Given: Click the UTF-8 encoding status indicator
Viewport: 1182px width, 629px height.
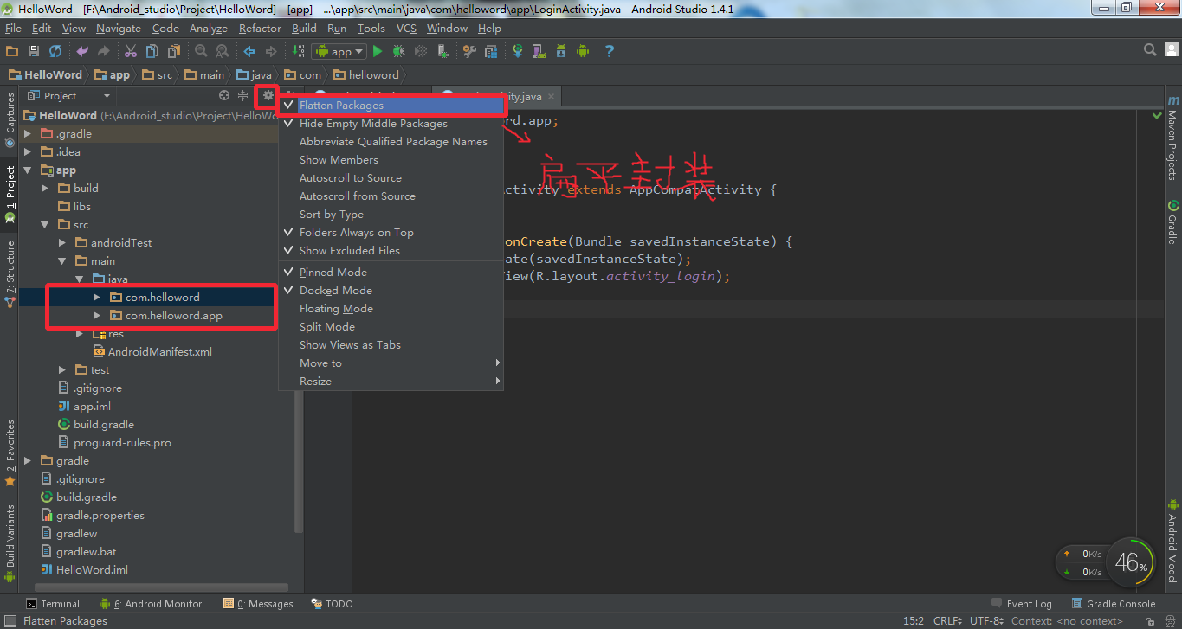Looking at the screenshot, I should pyautogui.click(x=985, y=620).
